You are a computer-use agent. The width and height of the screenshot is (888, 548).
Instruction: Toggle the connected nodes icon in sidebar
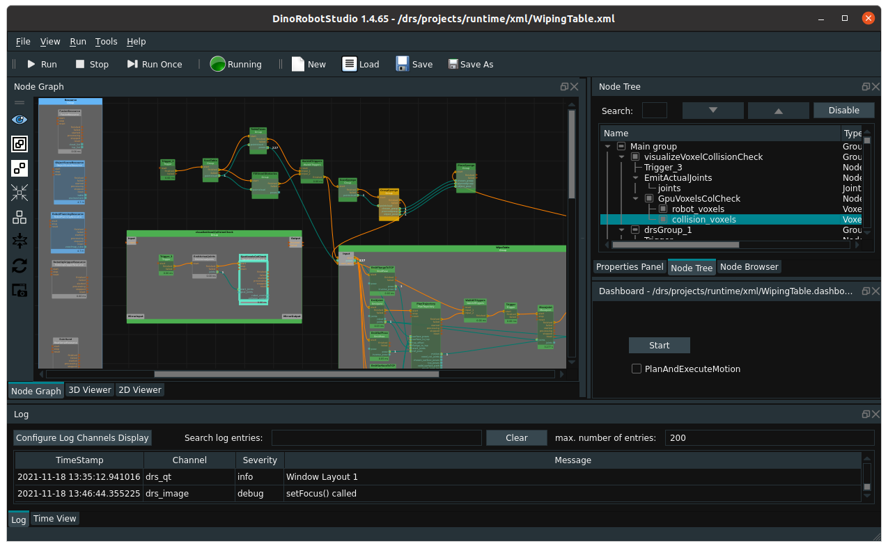20,168
